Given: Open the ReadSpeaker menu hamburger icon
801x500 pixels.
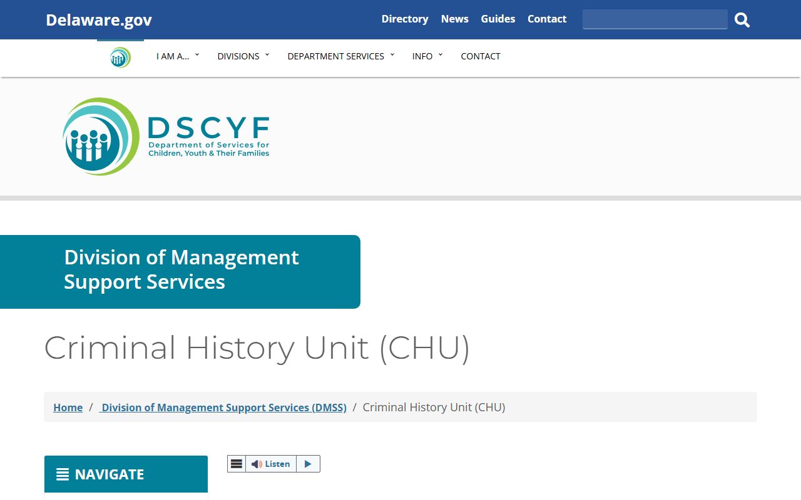Looking at the screenshot, I should [237, 464].
